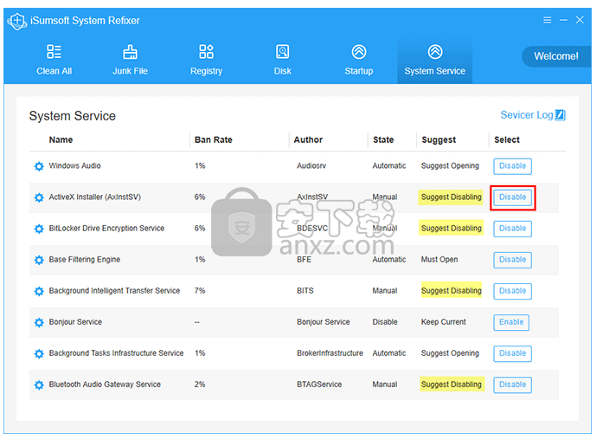This screenshot has width=609, height=446.
Task: Select the Base Filtering Engine name
Action: (84, 259)
